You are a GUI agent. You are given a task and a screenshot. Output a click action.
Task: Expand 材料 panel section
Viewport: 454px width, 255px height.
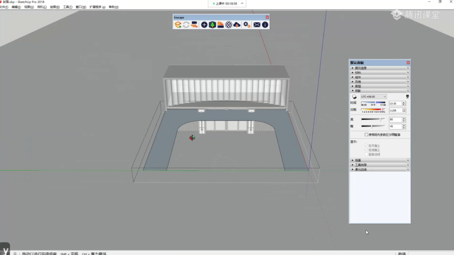380,73
